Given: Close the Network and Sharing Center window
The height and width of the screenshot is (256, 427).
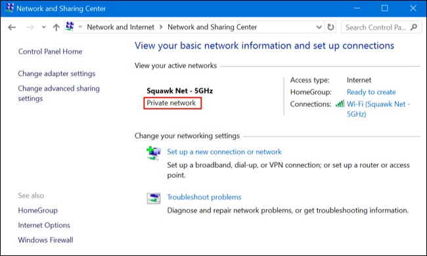Looking at the screenshot, I should [413, 8].
